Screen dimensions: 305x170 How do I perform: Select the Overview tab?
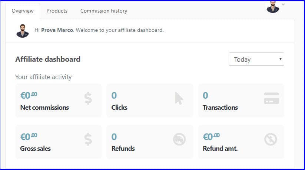[23, 11]
